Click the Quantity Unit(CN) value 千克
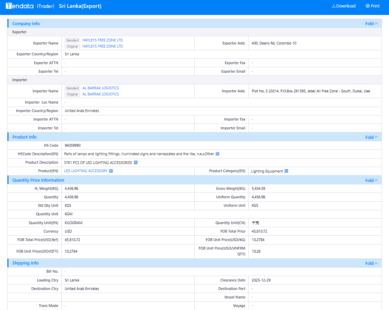 (x=255, y=223)
